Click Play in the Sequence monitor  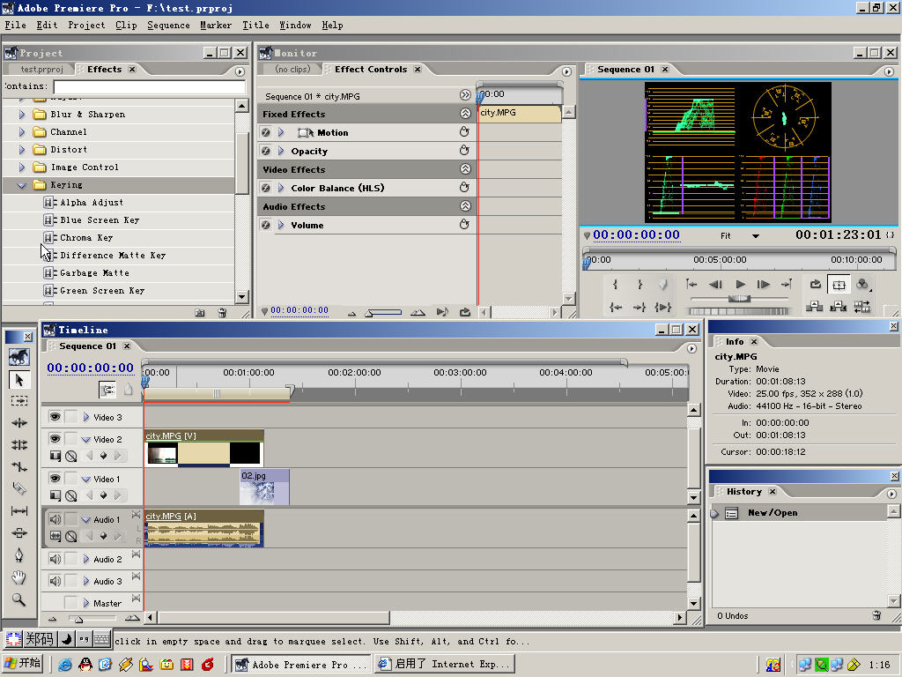click(x=740, y=284)
